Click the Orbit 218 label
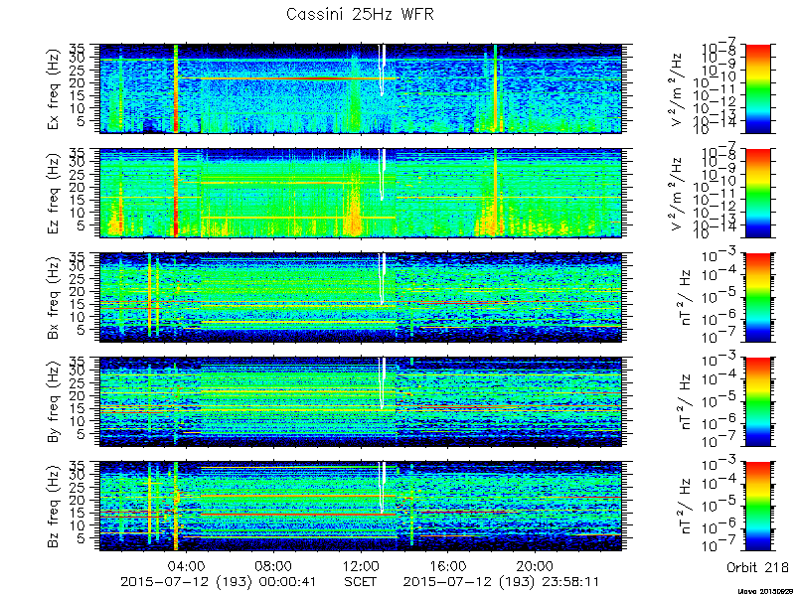Screen dimensions: 795x596 757,567
